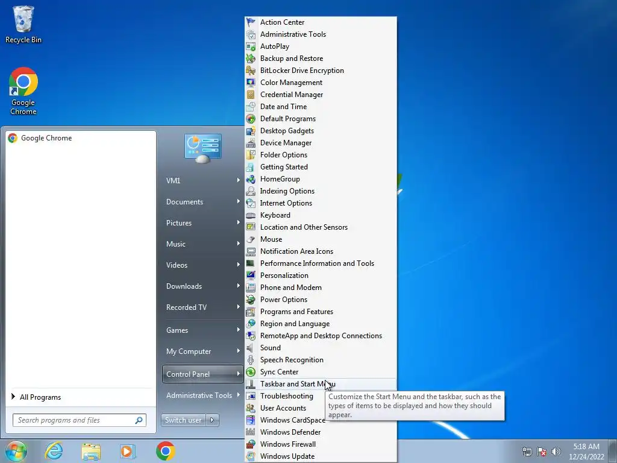Click the Switch user button
Image resolution: width=617 pixels, height=463 pixels.
[183, 420]
